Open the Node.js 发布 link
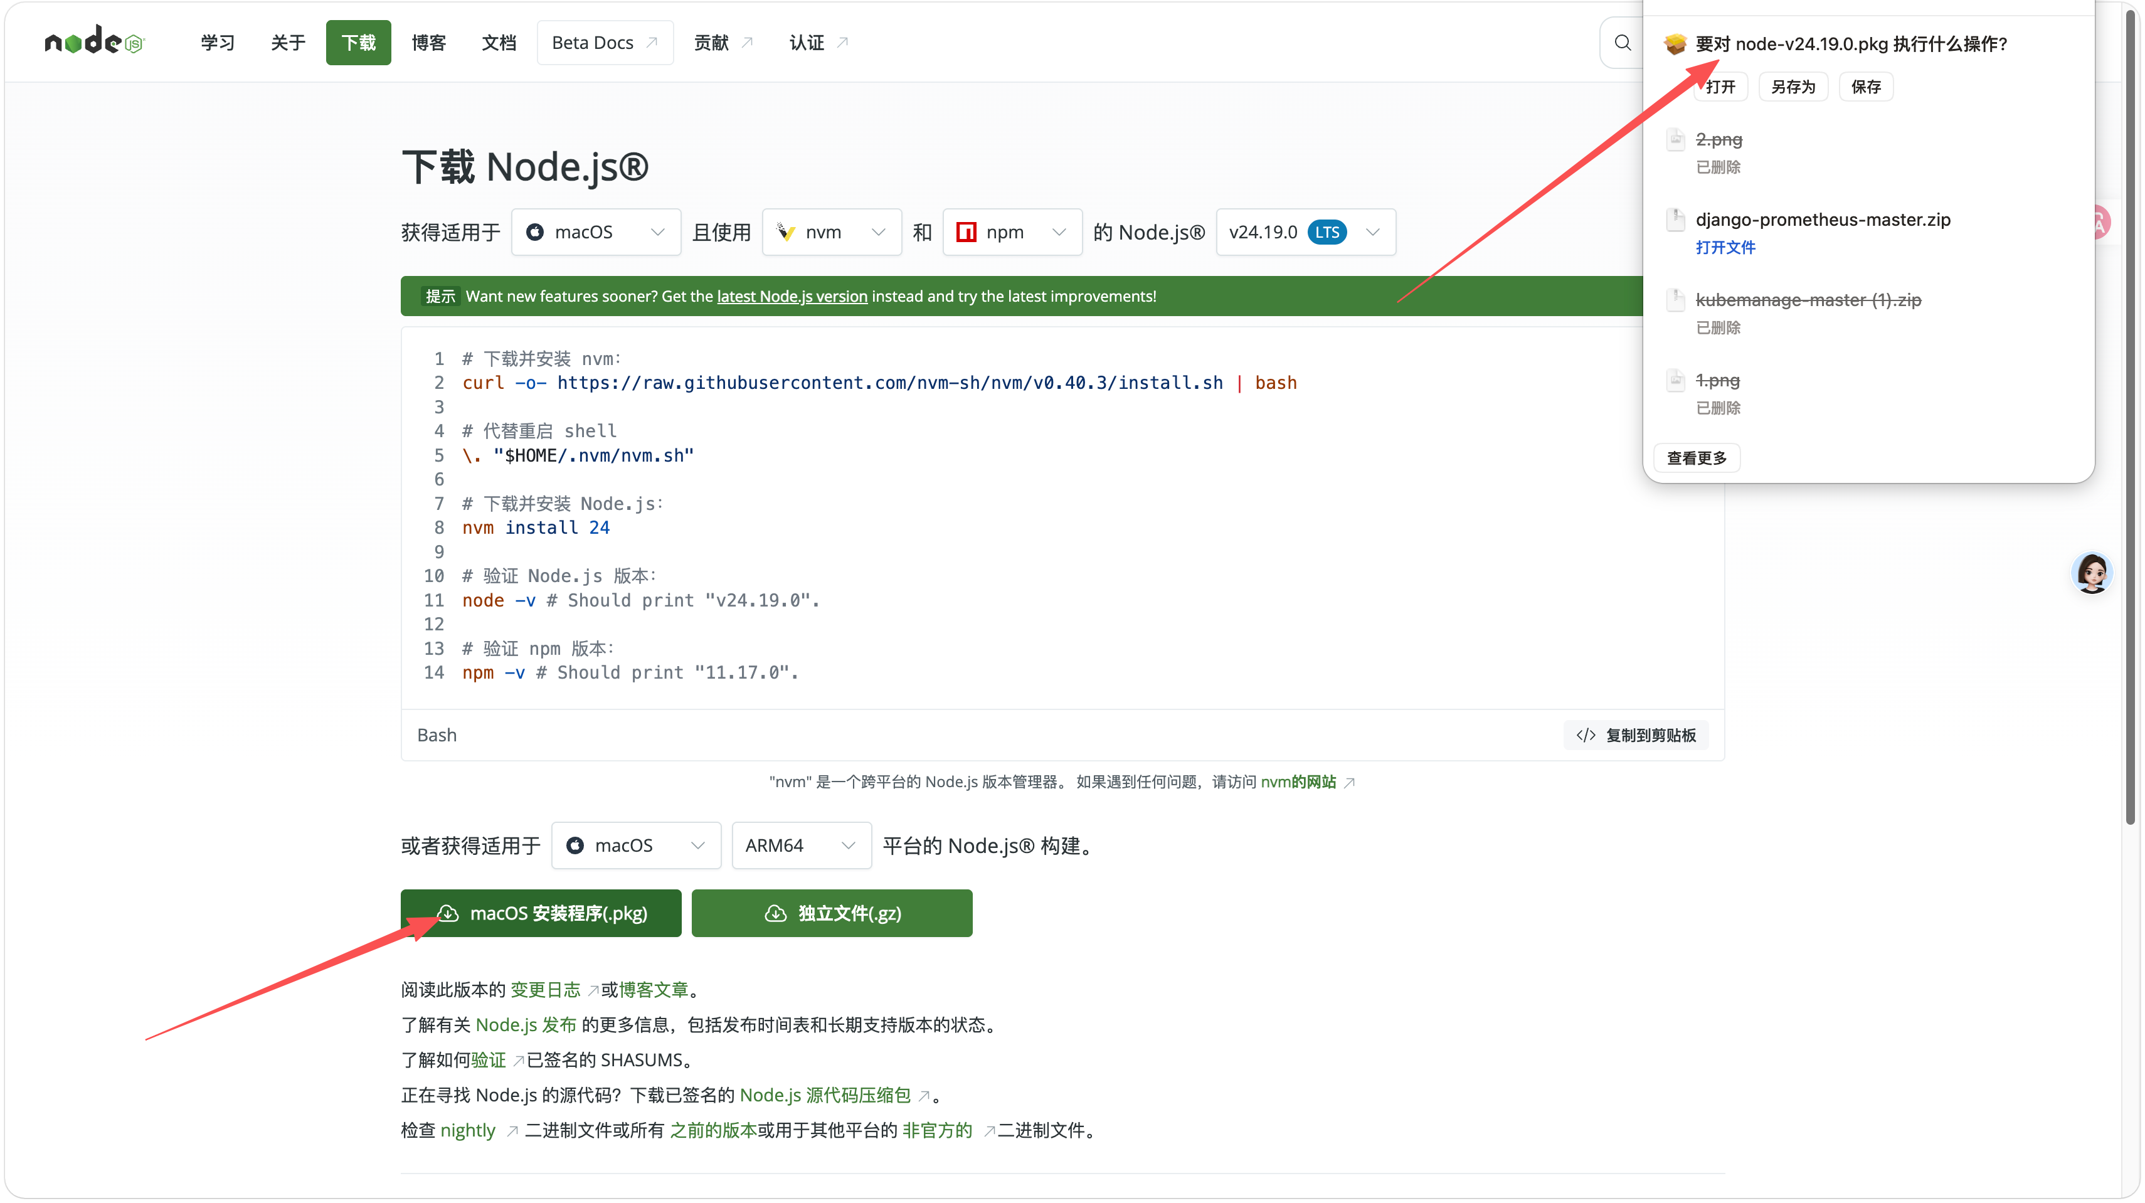Screen dimensions: 2145x1203 click(x=526, y=1025)
